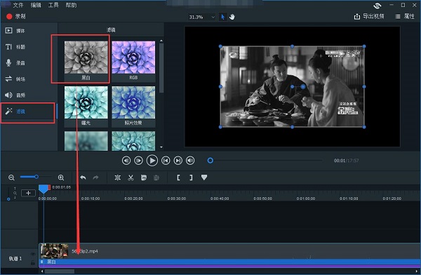Click the filter list scroll-down arrow
The width and height of the screenshot is (421, 275).
[161, 147]
